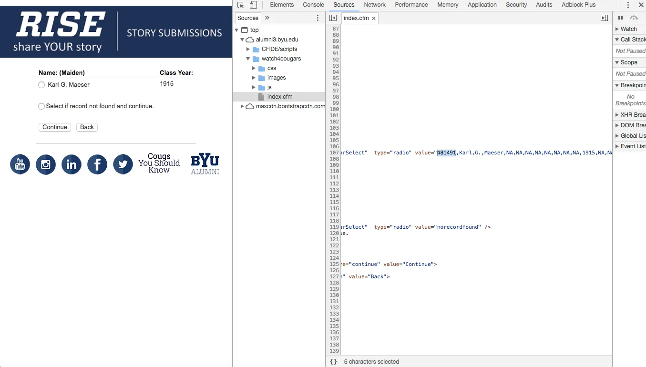646x367 pixels.
Task: Click the pretty print braces icon
Action: coord(334,362)
